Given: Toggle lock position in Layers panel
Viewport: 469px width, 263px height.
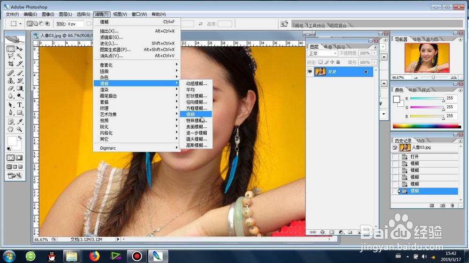Looking at the screenshot, I should coord(333,62).
